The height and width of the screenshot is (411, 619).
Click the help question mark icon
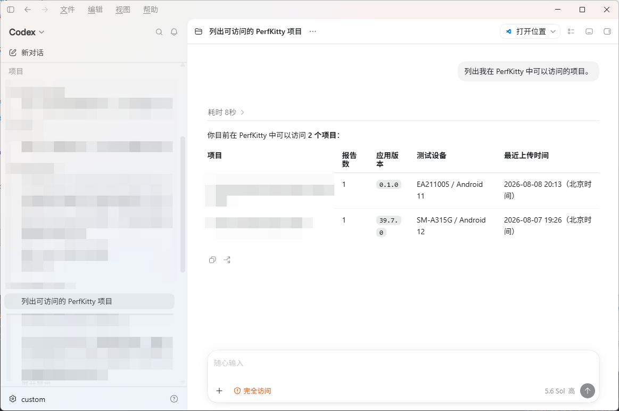pos(174,399)
